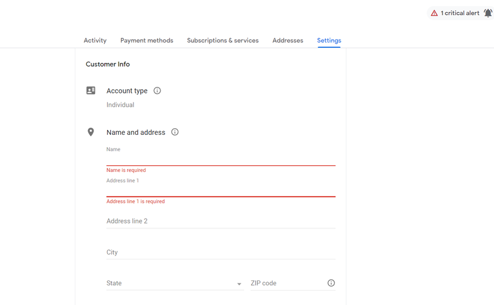
Task: Click the location pin icon
Action: point(91,132)
